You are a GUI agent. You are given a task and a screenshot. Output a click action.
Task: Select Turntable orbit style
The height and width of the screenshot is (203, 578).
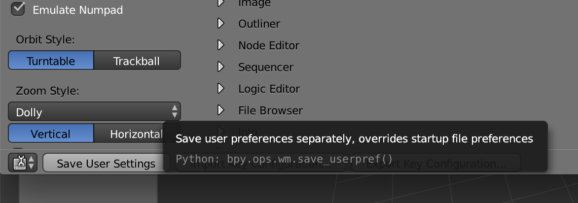click(x=51, y=61)
